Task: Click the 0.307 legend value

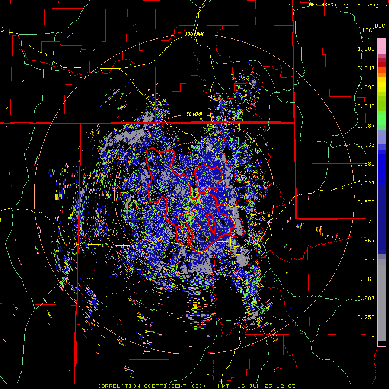Action: tap(366, 298)
